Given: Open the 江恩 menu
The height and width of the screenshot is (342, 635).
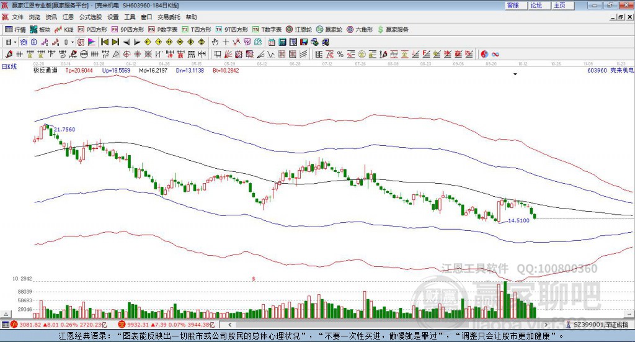Looking at the screenshot, I should click(x=68, y=17).
